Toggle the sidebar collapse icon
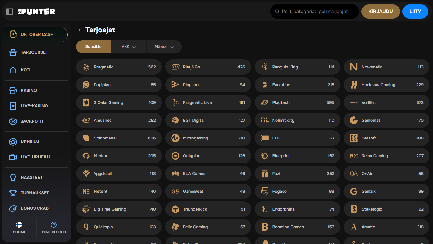The height and width of the screenshot is (244, 433). (x=9, y=12)
